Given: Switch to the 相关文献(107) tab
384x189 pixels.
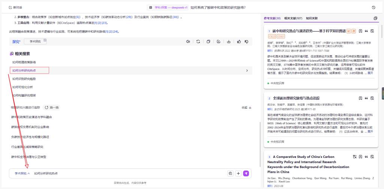Looking at the screenshot, I should (x=293, y=18).
